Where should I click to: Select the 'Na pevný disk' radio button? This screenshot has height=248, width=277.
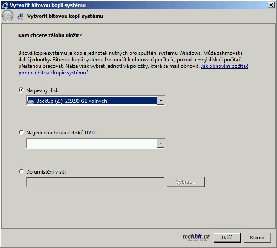click(21, 90)
